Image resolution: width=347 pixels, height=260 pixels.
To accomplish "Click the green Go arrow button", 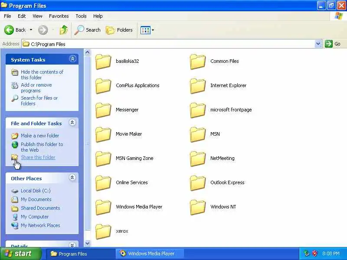I will point(329,44).
